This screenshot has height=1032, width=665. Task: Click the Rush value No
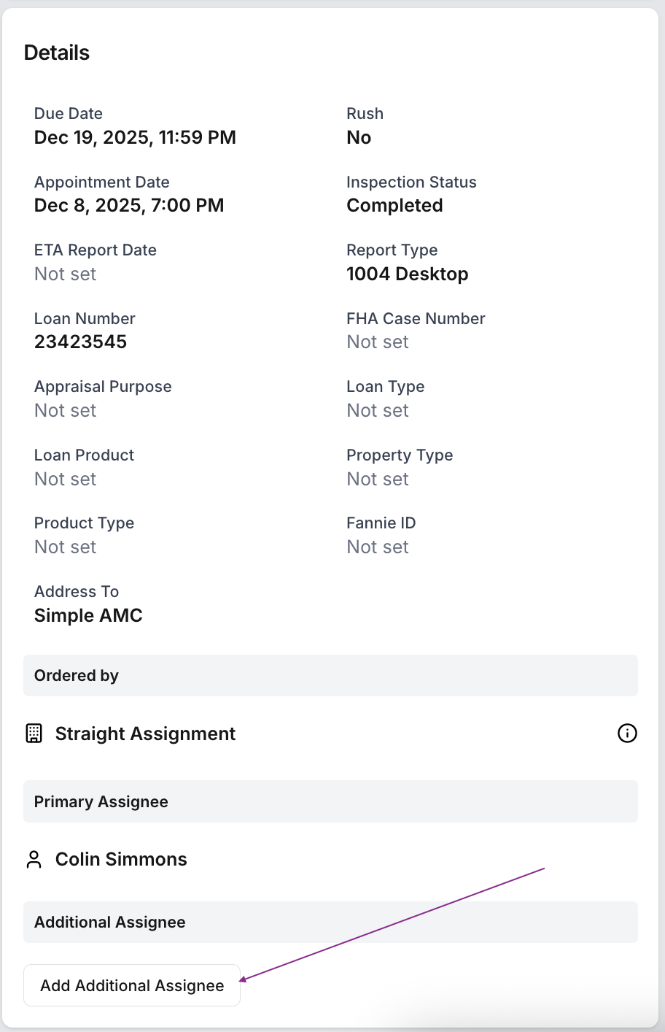point(359,137)
